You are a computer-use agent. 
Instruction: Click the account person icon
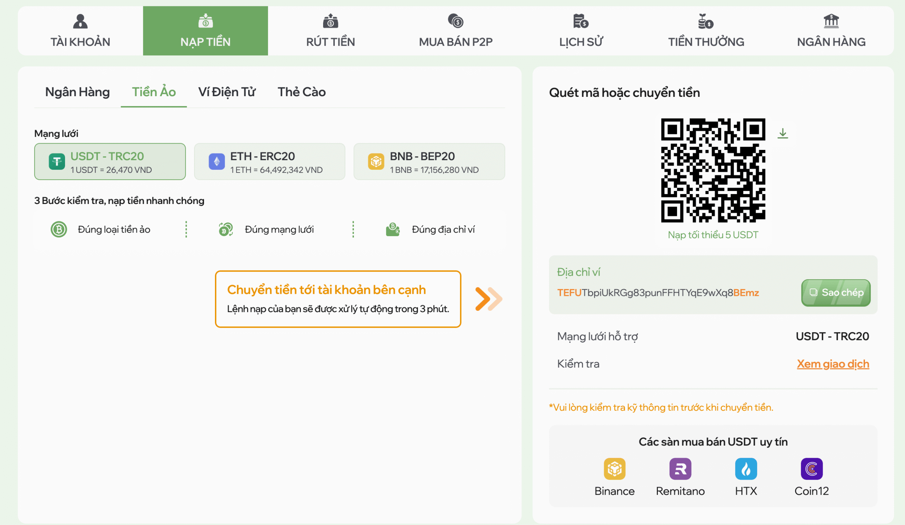click(x=80, y=21)
